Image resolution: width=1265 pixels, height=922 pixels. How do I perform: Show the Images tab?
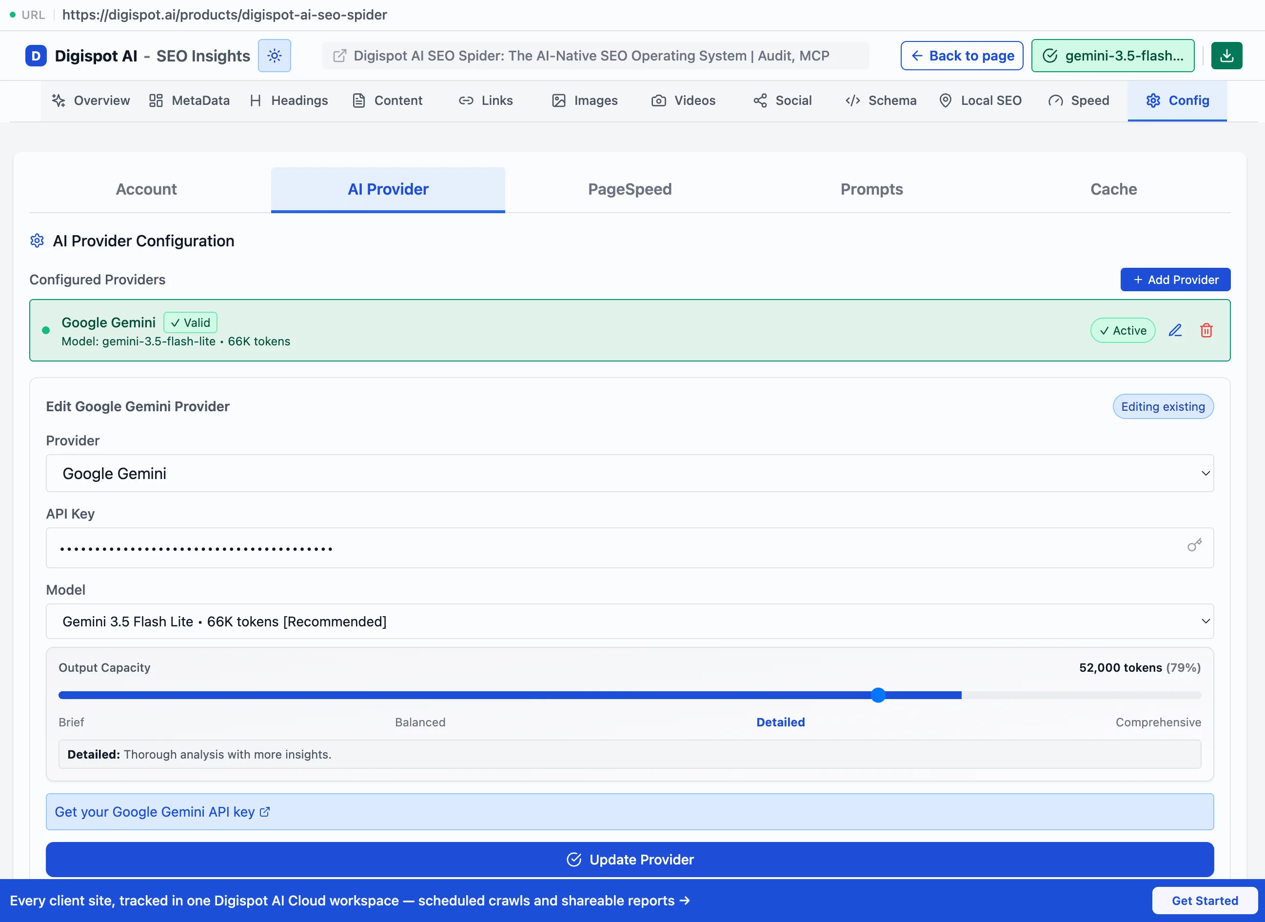(585, 100)
